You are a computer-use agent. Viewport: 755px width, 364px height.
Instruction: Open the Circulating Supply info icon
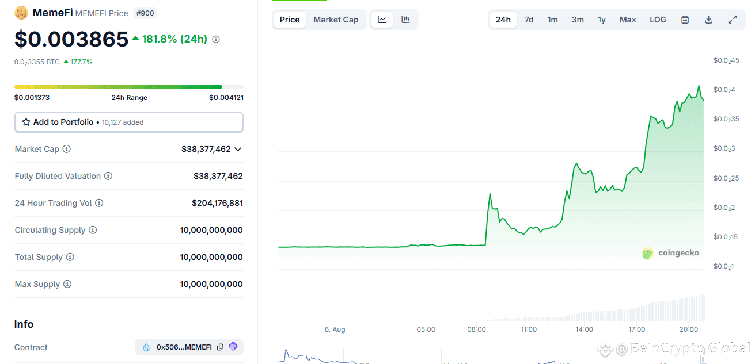point(93,230)
